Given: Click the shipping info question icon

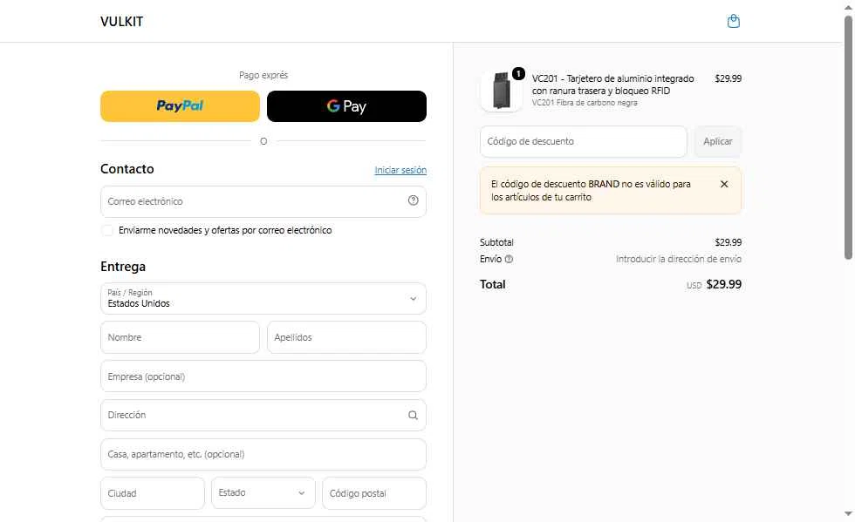Looking at the screenshot, I should click(x=509, y=260).
